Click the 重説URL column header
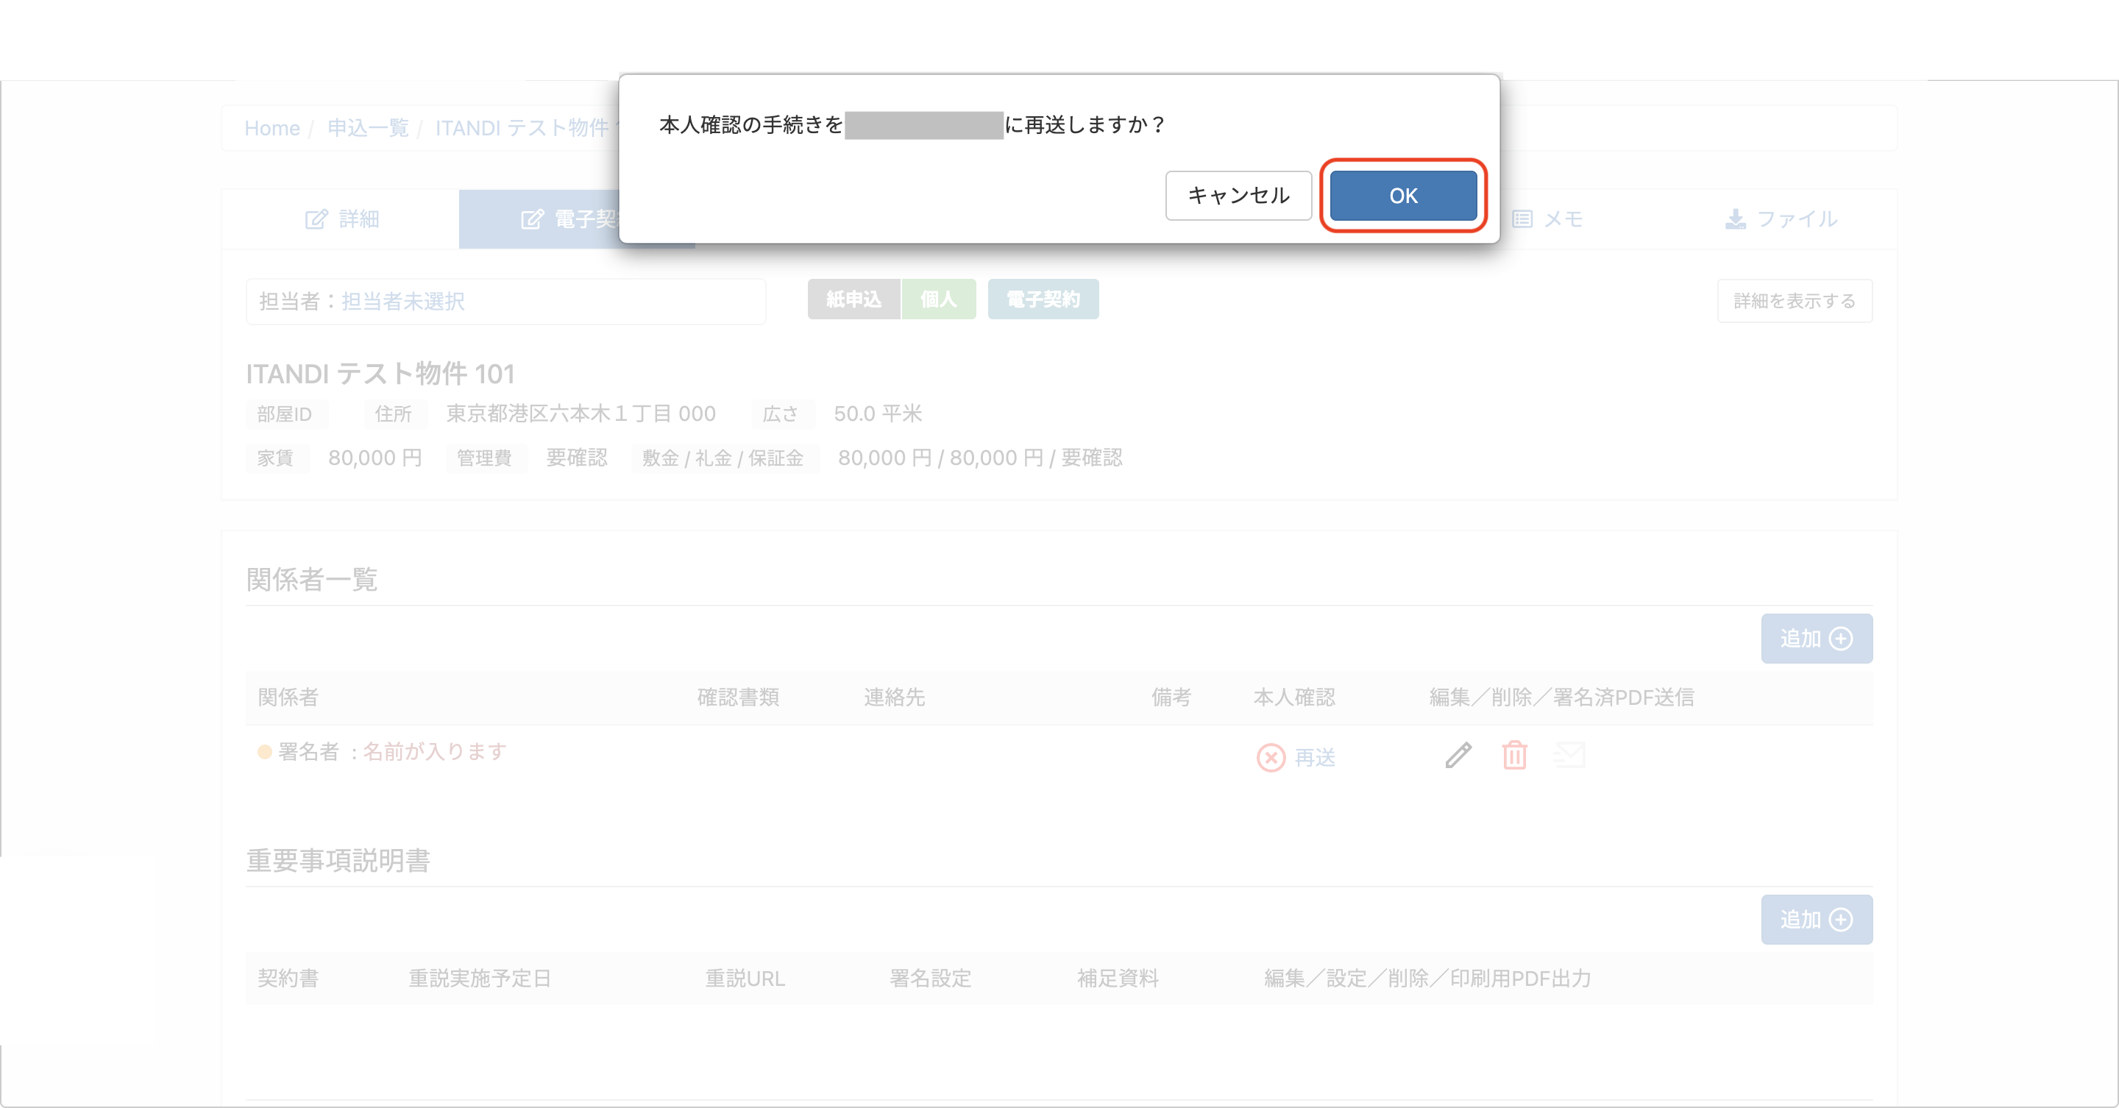This screenshot has height=1108, width=2119. coord(745,979)
